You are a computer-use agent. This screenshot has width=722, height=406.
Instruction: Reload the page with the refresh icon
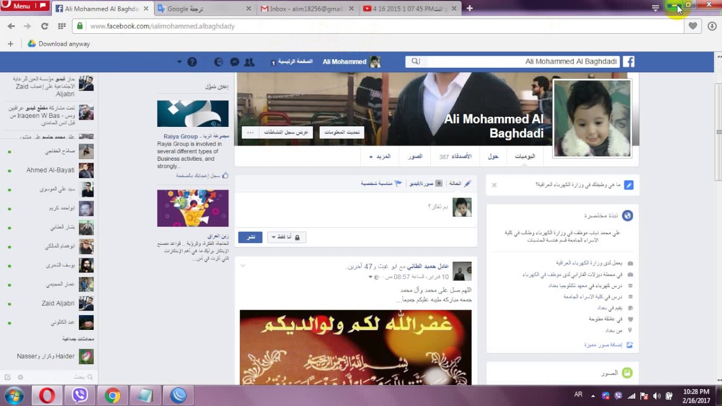click(x=45, y=26)
